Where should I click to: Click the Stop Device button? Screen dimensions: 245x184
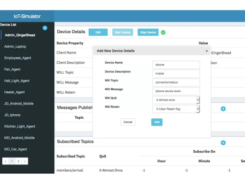148,32
